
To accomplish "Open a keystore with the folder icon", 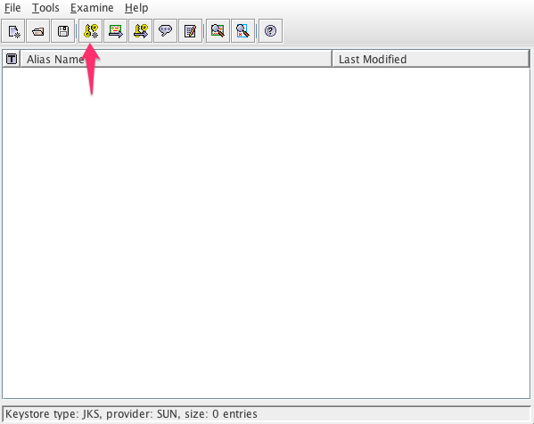I will coord(38,31).
